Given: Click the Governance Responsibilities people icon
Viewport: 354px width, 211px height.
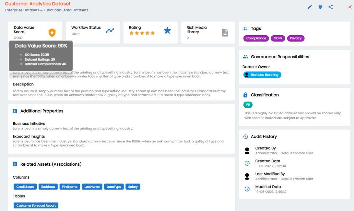Looking at the screenshot, I should [x=245, y=57].
